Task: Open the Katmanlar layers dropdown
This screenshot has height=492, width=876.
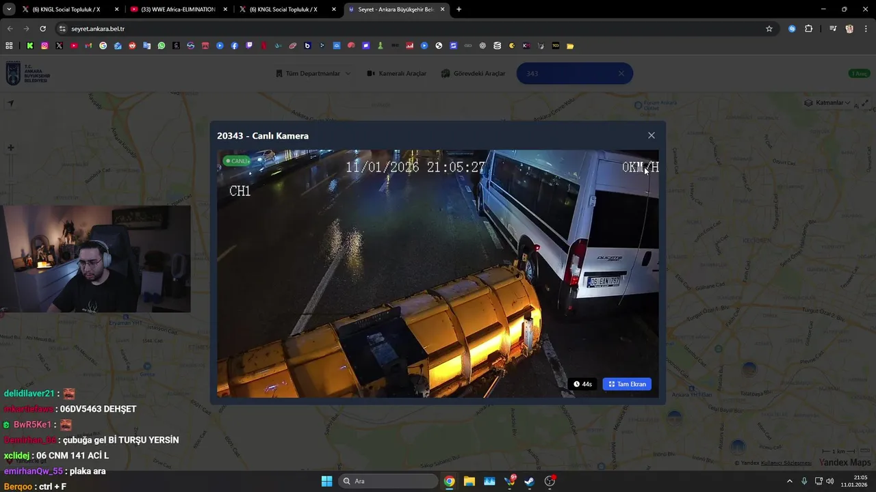Action: click(x=827, y=103)
